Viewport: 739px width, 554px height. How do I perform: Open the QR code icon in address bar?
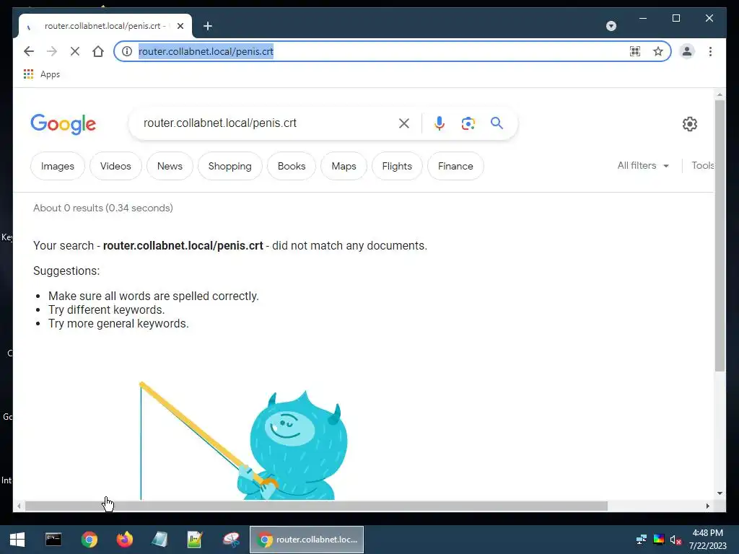click(635, 51)
